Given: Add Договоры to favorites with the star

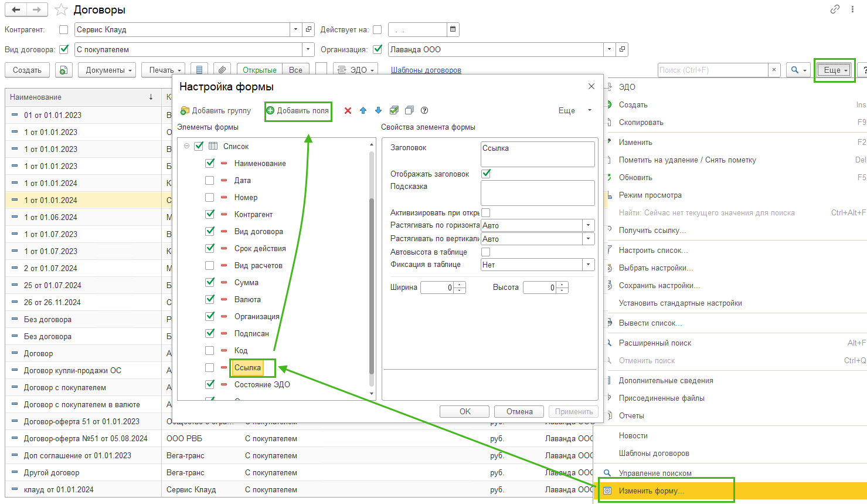Looking at the screenshot, I should point(61,10).
